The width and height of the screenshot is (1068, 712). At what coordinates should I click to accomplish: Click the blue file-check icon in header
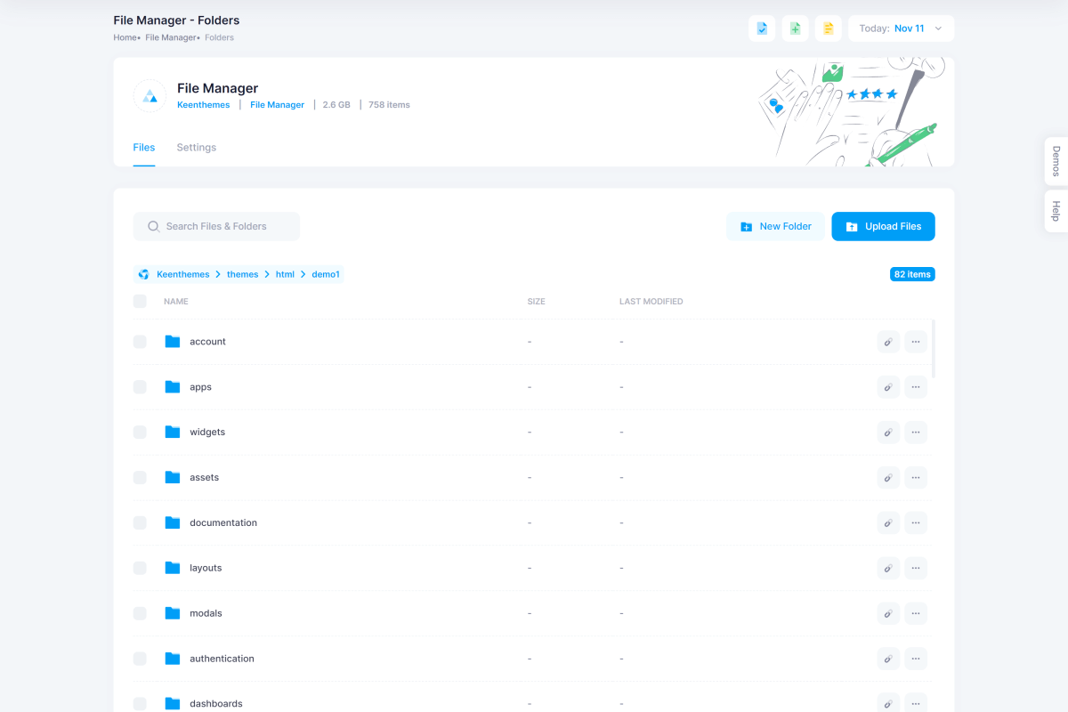pyautogui.click(x=762, y=28)
